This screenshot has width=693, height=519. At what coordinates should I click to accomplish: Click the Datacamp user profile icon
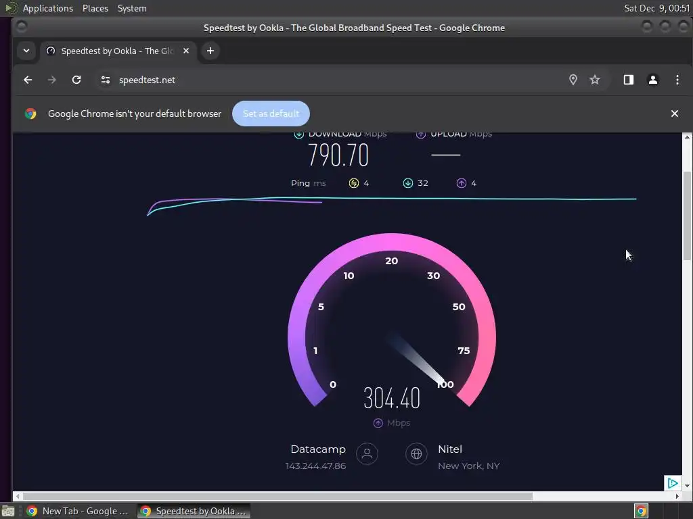pyautogui.click(x=367, y=453)
